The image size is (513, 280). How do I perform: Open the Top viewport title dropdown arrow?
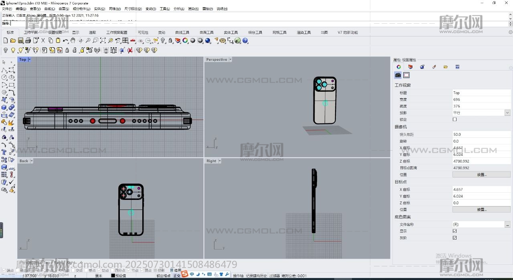tap(29, 60)
